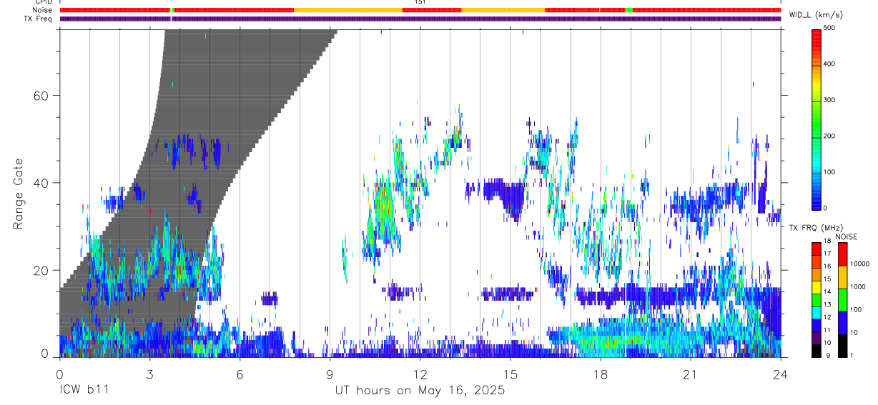
Task: Click the 400 label on the width scale
Action: pos(830,64)
